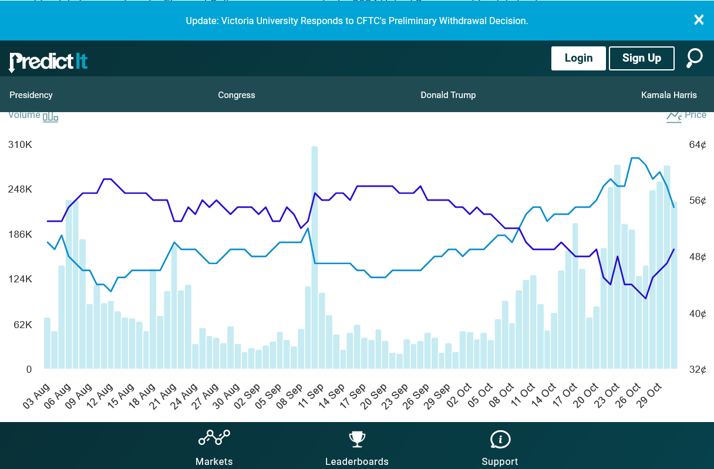Image resolution: width=714 pixels, height=469 pixels.
Task: Click the rightmost volume bar in the chart
Action: click(674, 285)
